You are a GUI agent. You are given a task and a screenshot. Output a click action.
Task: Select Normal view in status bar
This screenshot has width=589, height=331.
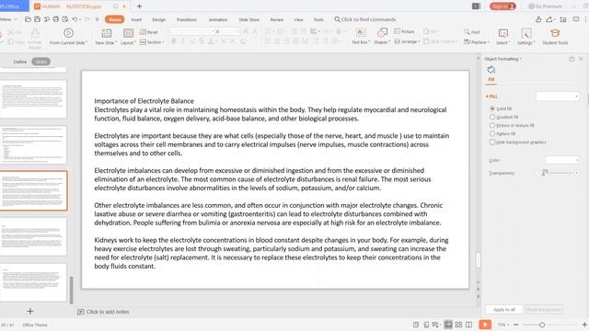coord(448,325)
